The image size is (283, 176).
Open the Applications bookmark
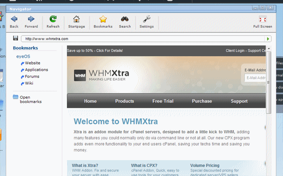(36, 70)
